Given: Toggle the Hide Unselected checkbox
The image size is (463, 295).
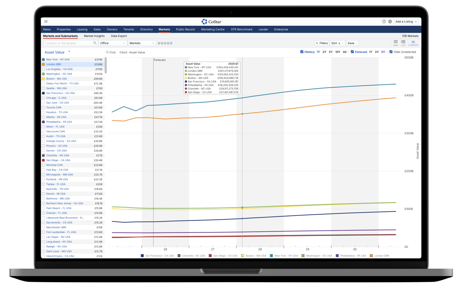Looking at the screenshot, I should [391, 52].
